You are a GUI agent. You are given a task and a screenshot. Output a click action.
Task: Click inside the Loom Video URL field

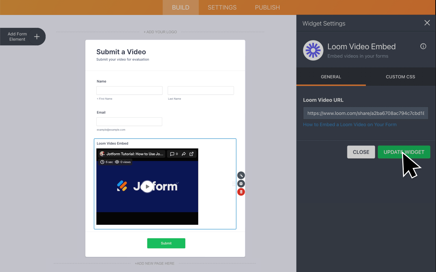[365, 113]
